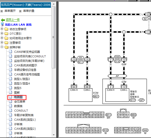Click the green back arrow icon
The width and height of the screenshot is (151, 138).
tap(3, 20)
